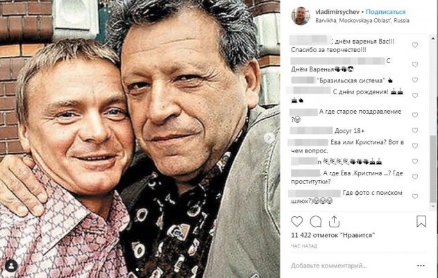Open tagged people icon on the photo
The width and height of the screenshot is (438, 278).
coord(11,266)
